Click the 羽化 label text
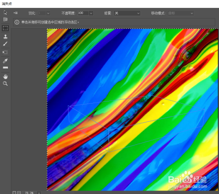Image resolution: width=219 pixels, height=194 pixels. (32, 13)
